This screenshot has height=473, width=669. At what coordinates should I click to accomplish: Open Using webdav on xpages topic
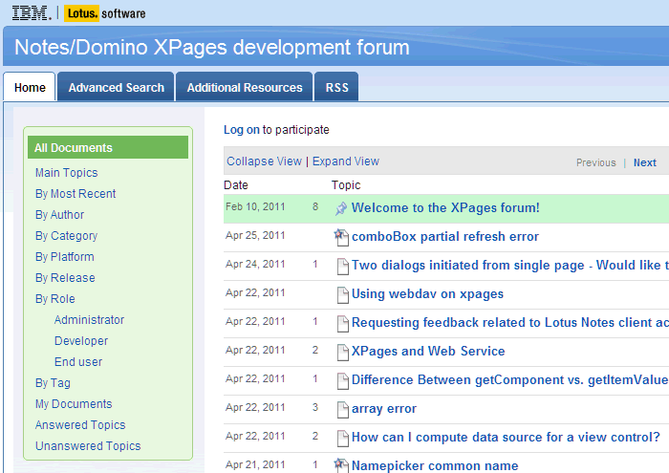(x=427, y=294)
